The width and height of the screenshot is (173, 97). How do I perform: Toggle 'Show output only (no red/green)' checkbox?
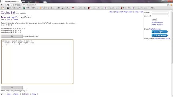click(26, 91)
